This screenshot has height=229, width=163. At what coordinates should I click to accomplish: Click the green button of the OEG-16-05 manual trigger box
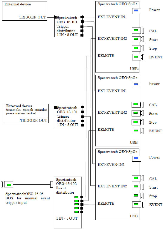pos(9,185)
